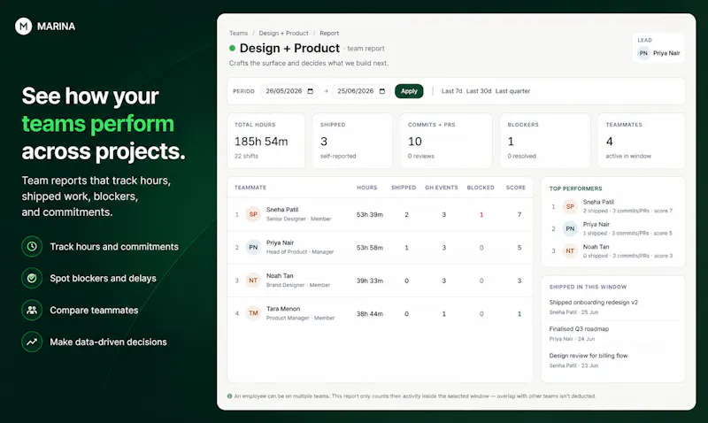Click Priya Nair's hours 53h 58m
The height and width of the screenshot is (423, 708).
pos(370,248)
